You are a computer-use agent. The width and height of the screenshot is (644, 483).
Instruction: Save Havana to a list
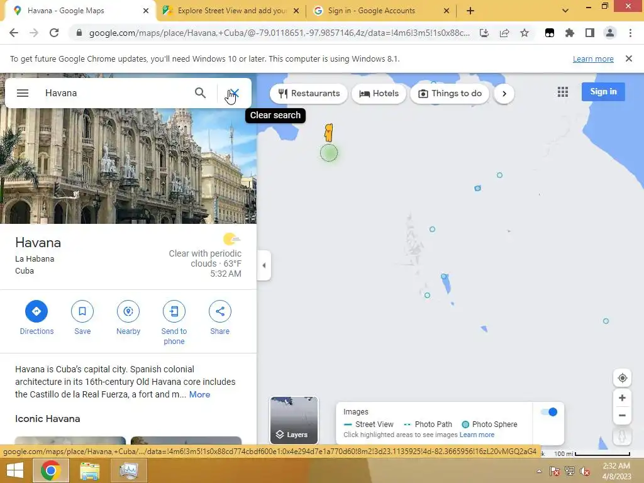pyautogui.click(x=82, y=318)
